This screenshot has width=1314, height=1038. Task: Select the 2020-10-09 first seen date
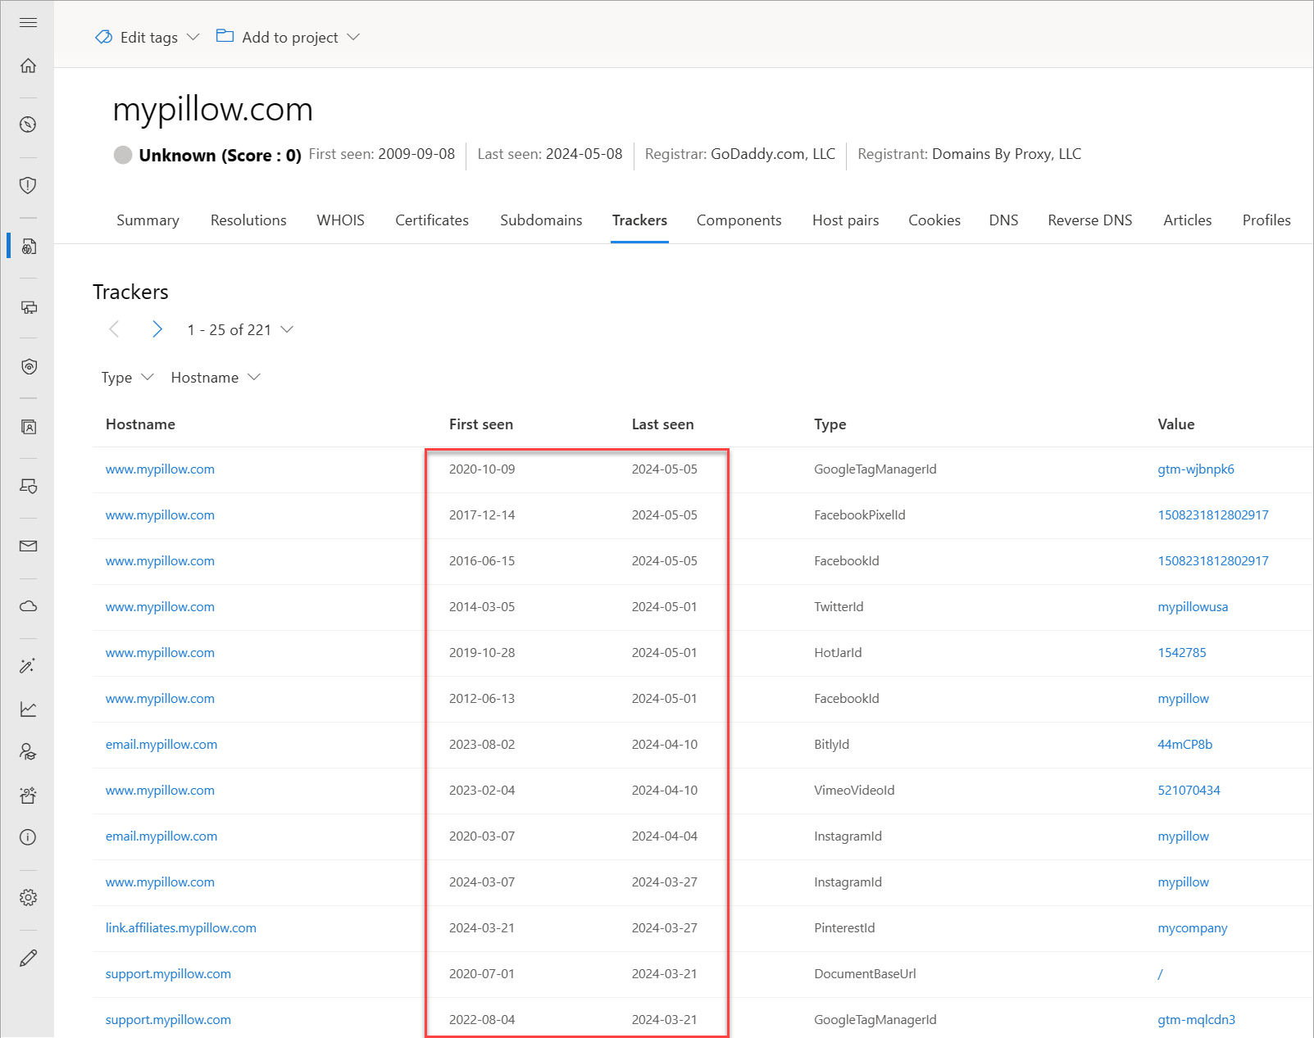pos(482,469)
